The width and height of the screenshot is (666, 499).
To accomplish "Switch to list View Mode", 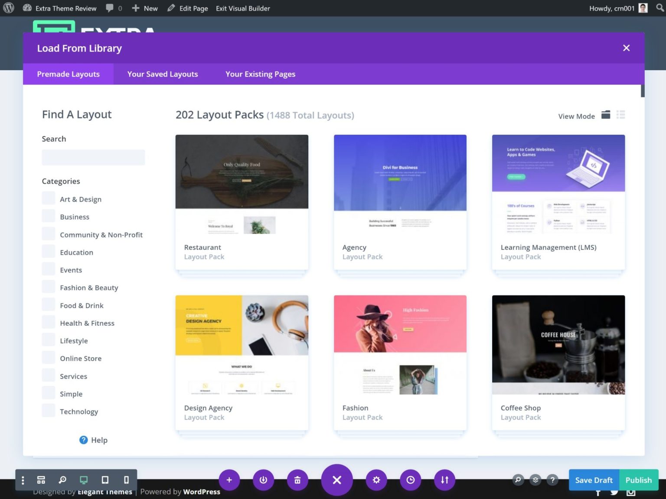I will click(621, 115).
